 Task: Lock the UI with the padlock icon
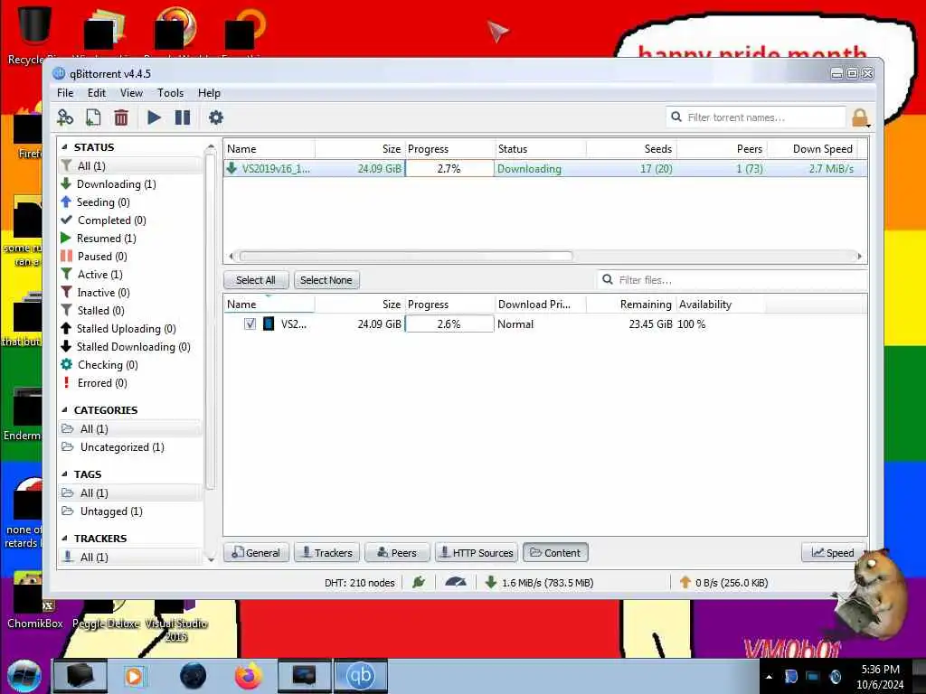coord(861,117)
